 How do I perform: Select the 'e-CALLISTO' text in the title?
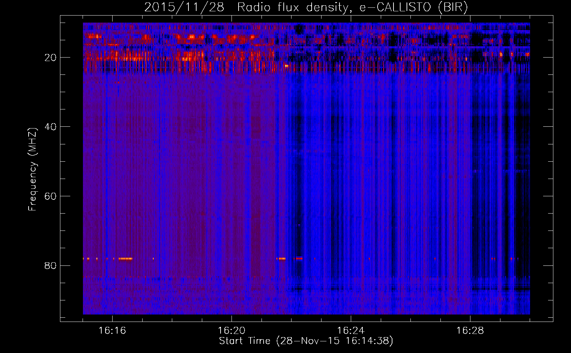coord(395,7)
